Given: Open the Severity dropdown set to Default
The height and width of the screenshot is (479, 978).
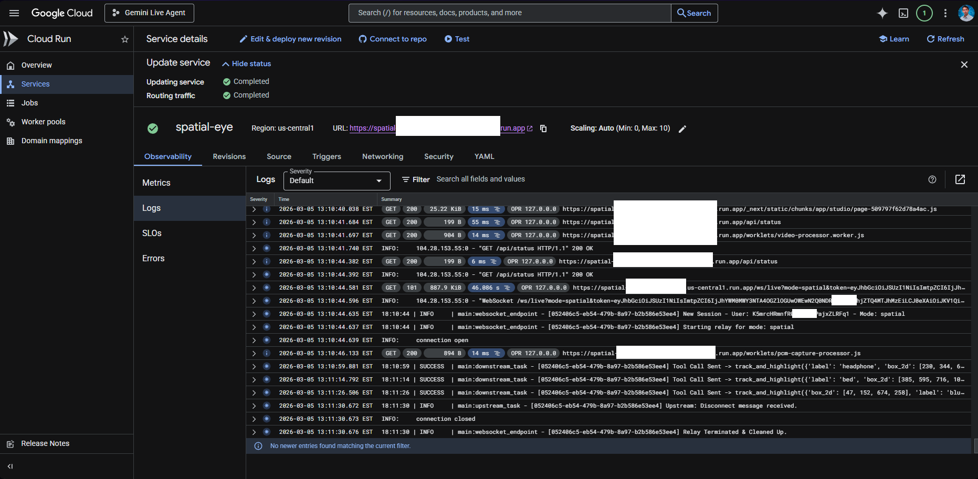Looking at the screenshot, I should [x=337, y=180].
